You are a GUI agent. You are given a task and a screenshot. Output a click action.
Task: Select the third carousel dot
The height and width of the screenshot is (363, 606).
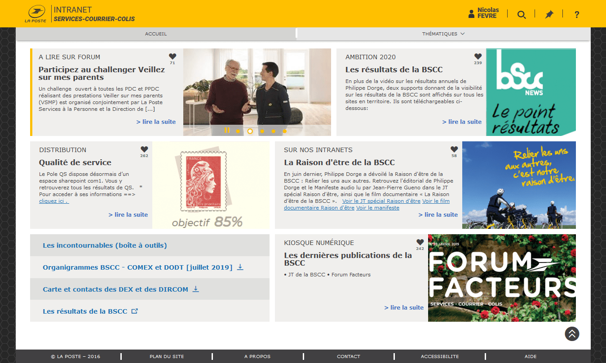(x=261, y=131)
